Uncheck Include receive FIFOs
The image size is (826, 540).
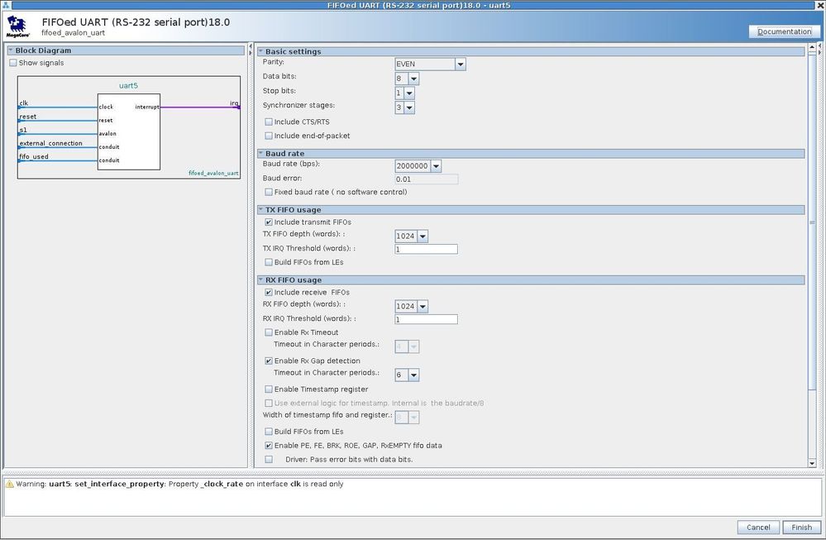coord(269,293)
